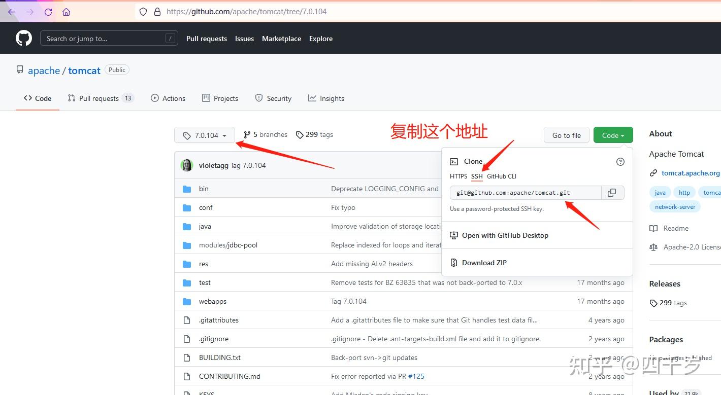Click the bin folder icon
Image resolution: width=721 pixels, height=395 pixels.
tap(187, 189)
